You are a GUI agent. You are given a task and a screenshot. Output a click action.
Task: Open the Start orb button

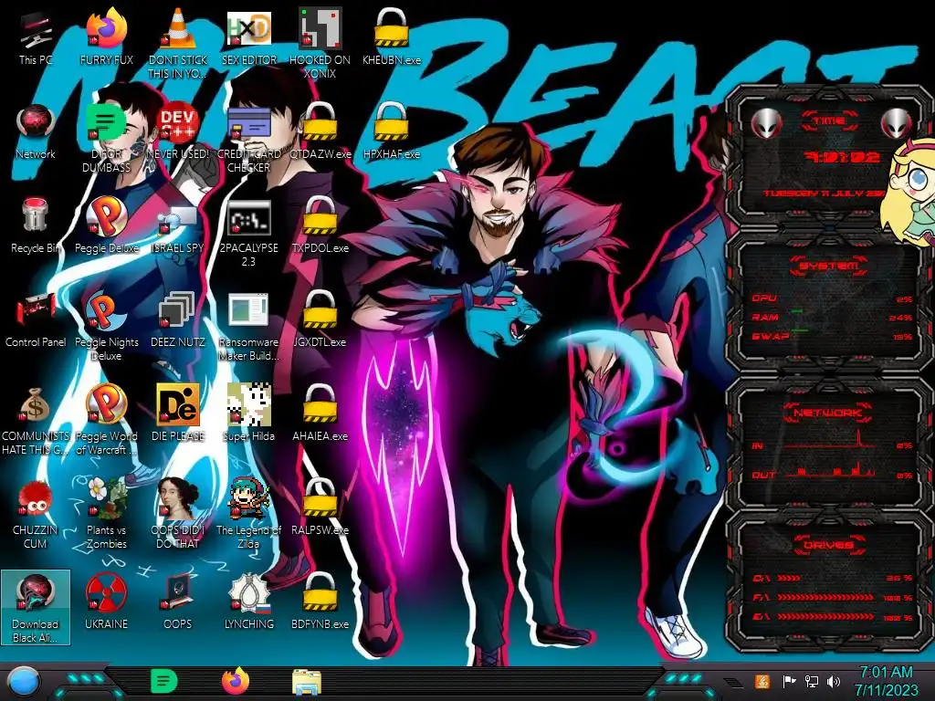tap(23, 682)
